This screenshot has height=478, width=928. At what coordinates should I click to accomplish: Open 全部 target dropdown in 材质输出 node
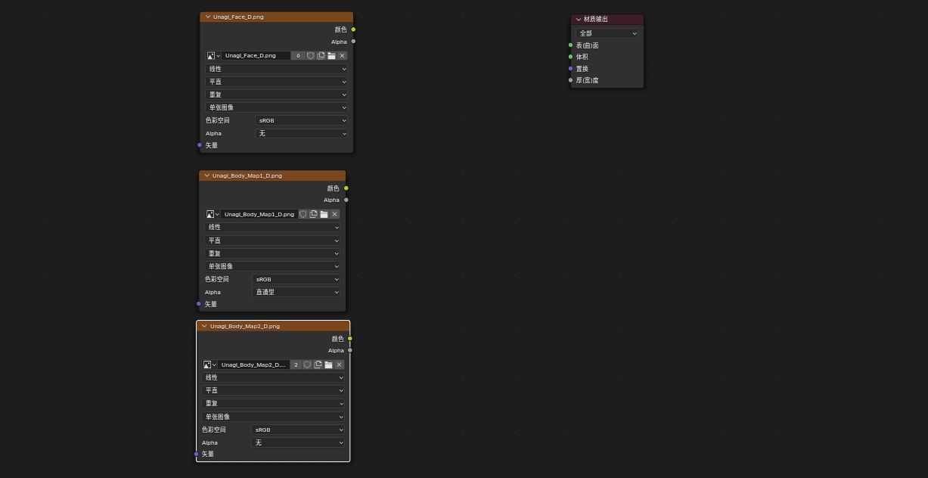607,33
